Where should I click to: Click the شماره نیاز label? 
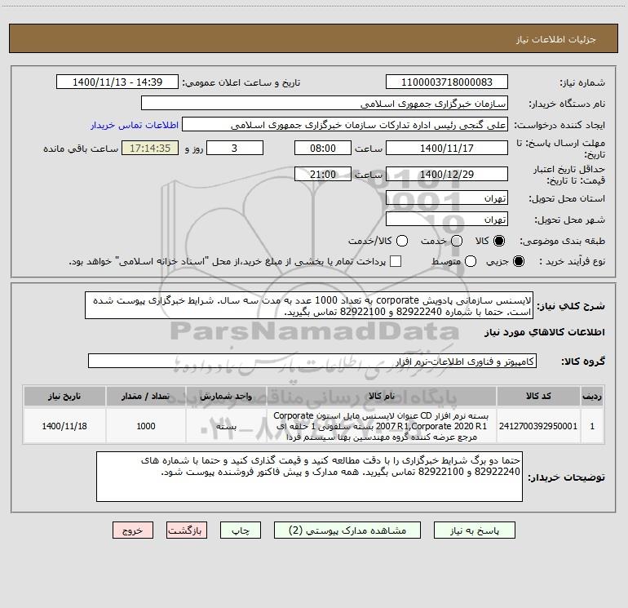click(x=582, y=82)
